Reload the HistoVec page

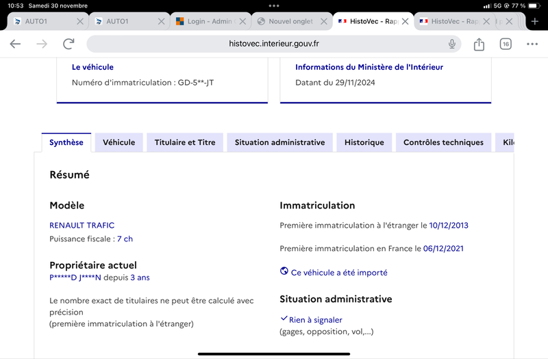pyautogui.click(x=68, y=44)
